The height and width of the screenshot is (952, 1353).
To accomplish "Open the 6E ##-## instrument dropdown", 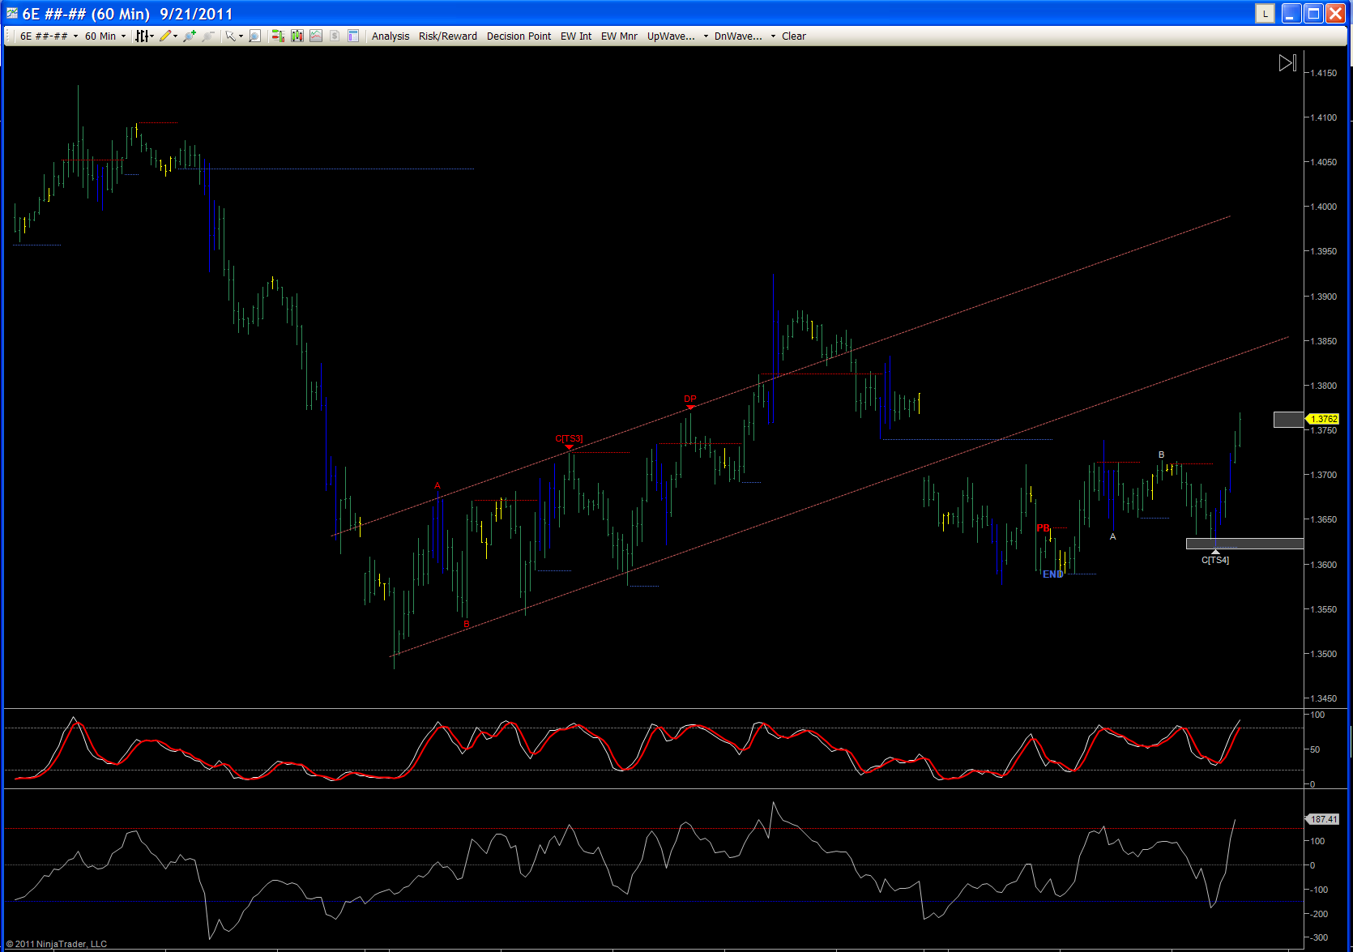I will coord(49,36).
